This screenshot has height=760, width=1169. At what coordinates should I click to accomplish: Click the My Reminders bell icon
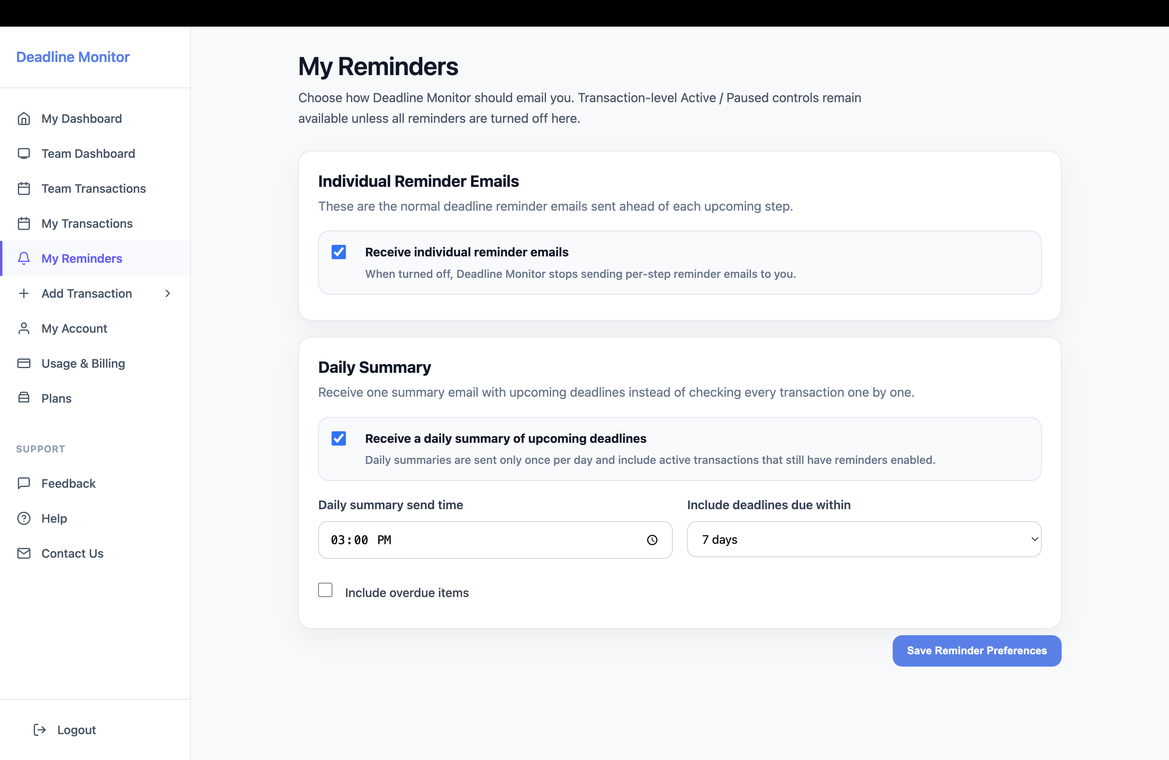[25, 258]
